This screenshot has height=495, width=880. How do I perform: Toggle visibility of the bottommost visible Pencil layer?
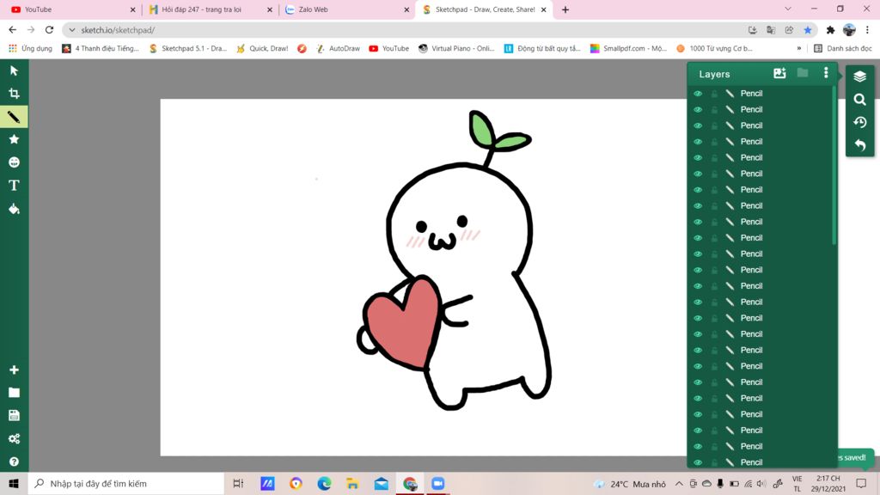pos(698,462)
